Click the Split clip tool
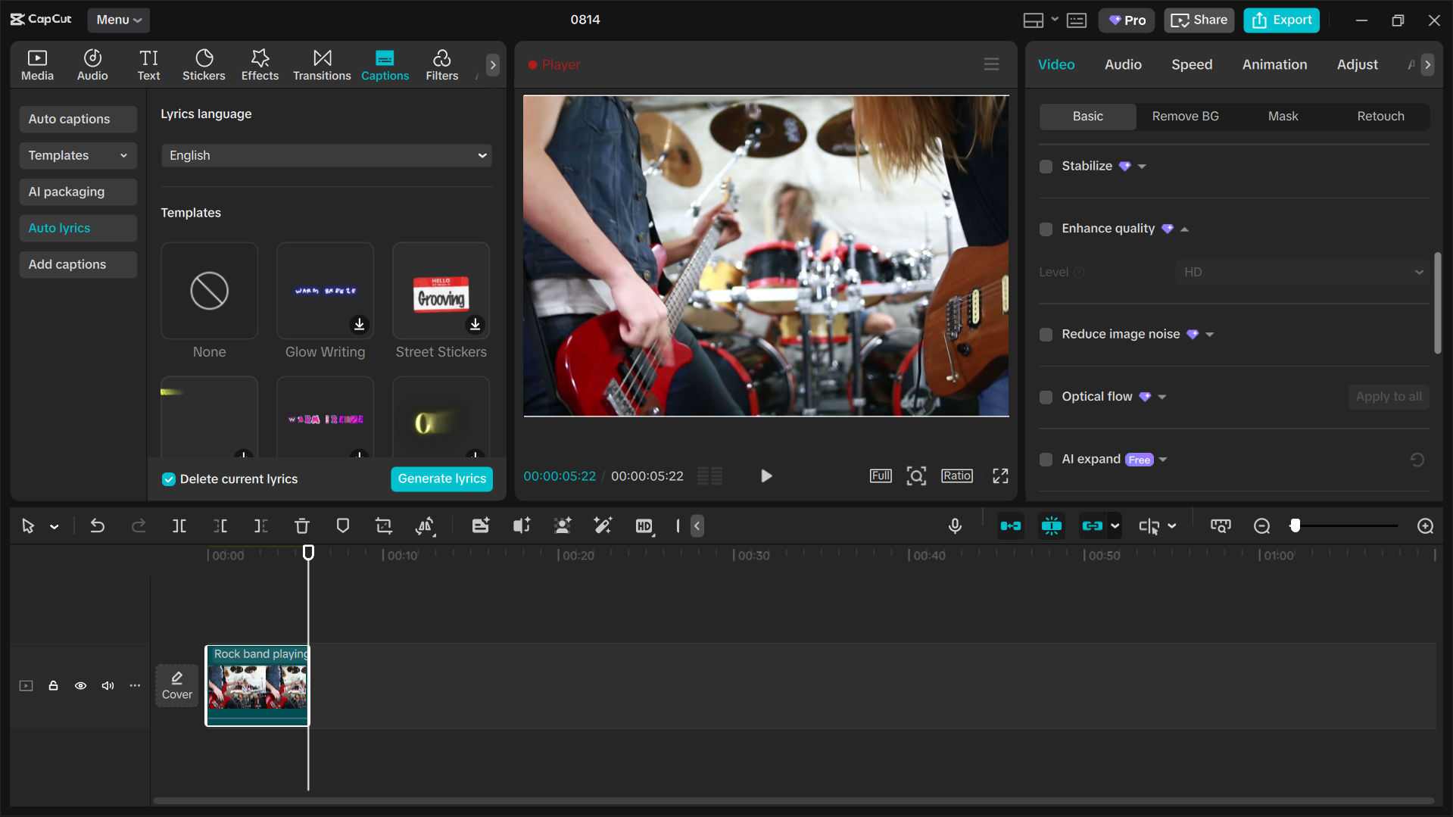 (x=179, y=525)
